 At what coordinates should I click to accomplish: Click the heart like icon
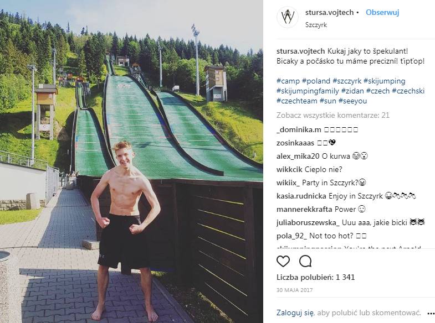(283, 261)
